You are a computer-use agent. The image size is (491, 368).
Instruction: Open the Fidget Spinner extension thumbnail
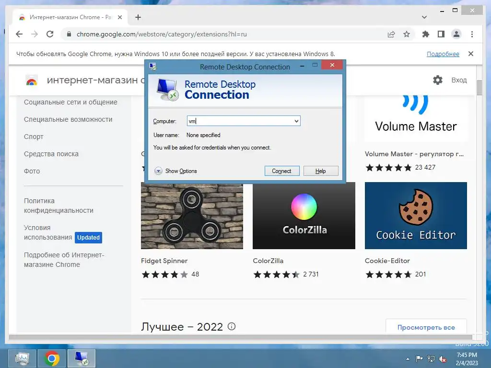pyautogui.click(x=192, y=216)
